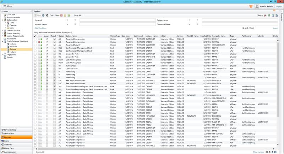Click the green quick filter icon
This screenshot has height=154, width=284.
tap(69, 15)
